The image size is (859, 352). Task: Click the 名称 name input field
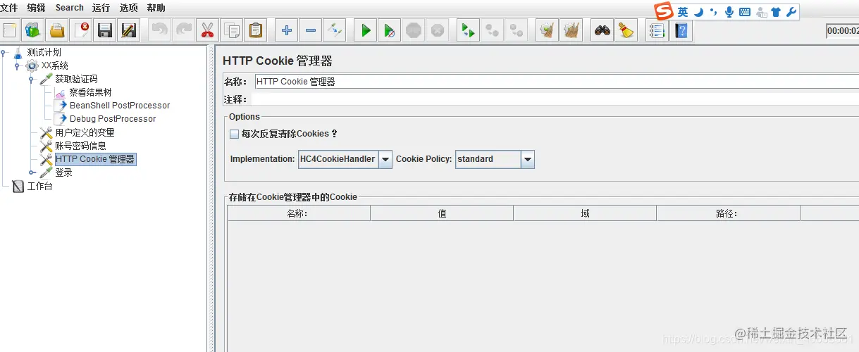[556, 82]
